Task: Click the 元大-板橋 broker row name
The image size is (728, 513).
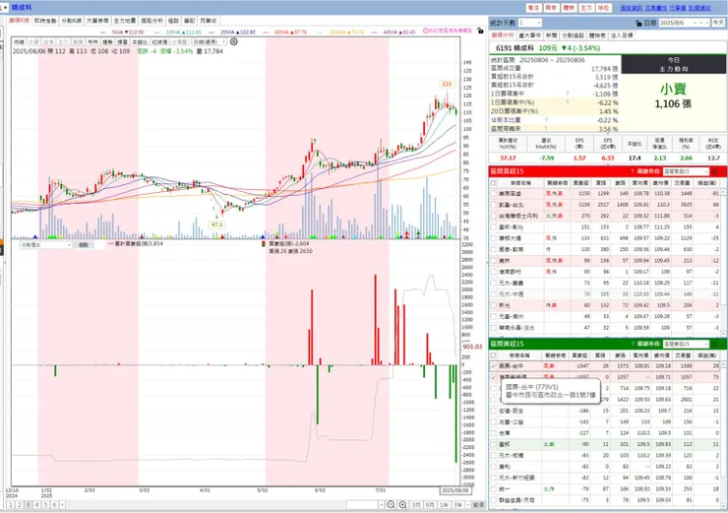Action: (511, 455)
